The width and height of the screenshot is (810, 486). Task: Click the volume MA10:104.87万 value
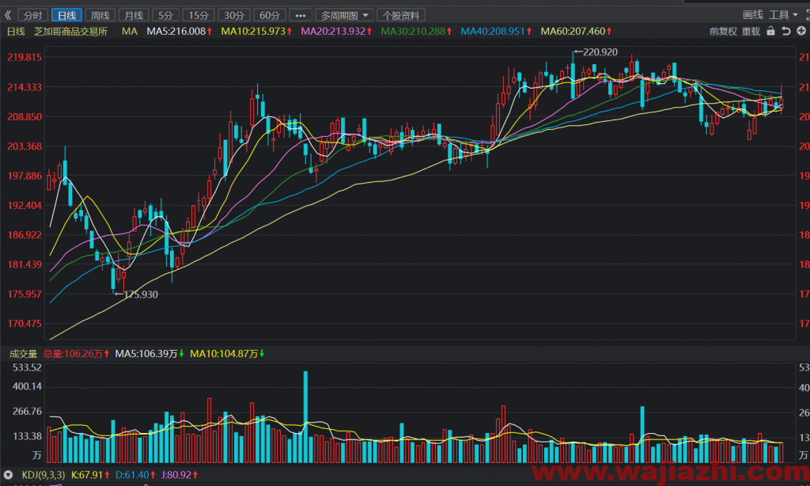(x=227, y=354)
